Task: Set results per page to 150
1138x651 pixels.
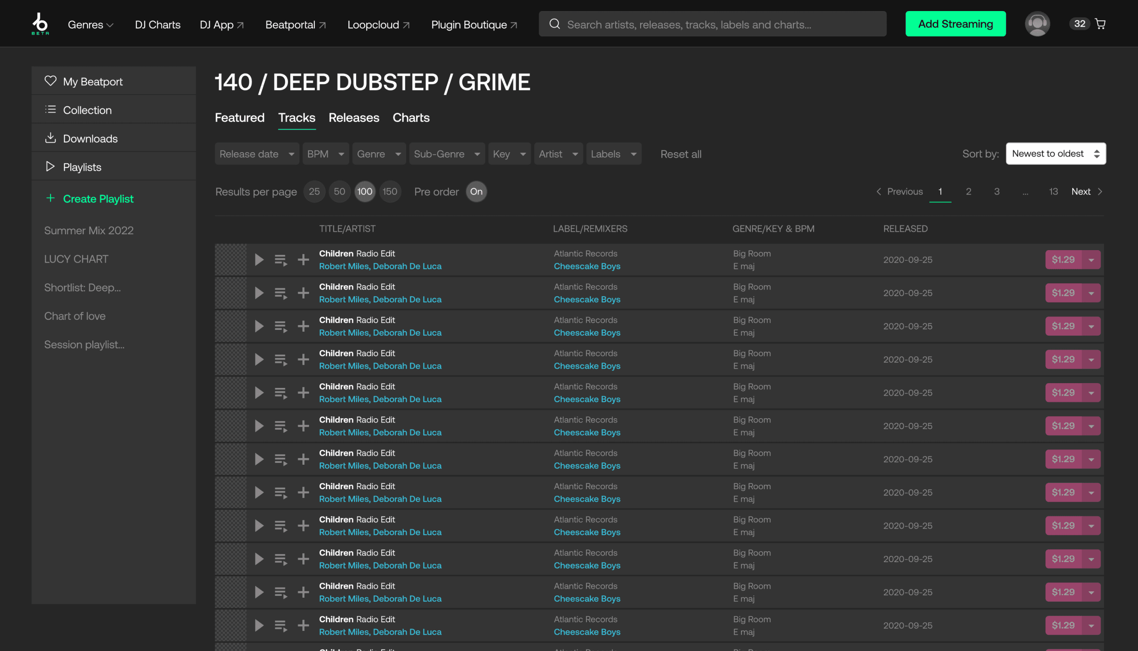Action: point(390,192)
